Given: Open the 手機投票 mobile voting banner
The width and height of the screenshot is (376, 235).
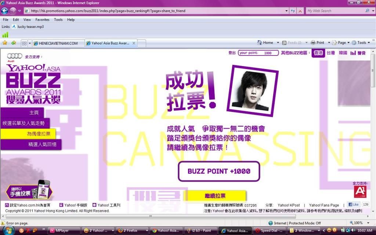Looking at the screenshot, I should [29, 190].
